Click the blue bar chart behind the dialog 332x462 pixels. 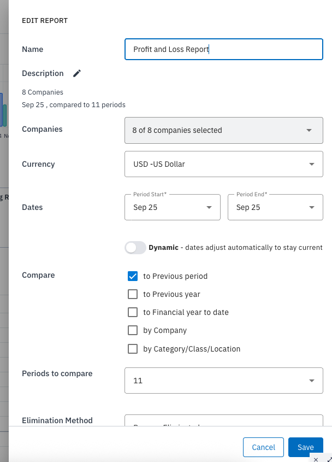[2, 109]
